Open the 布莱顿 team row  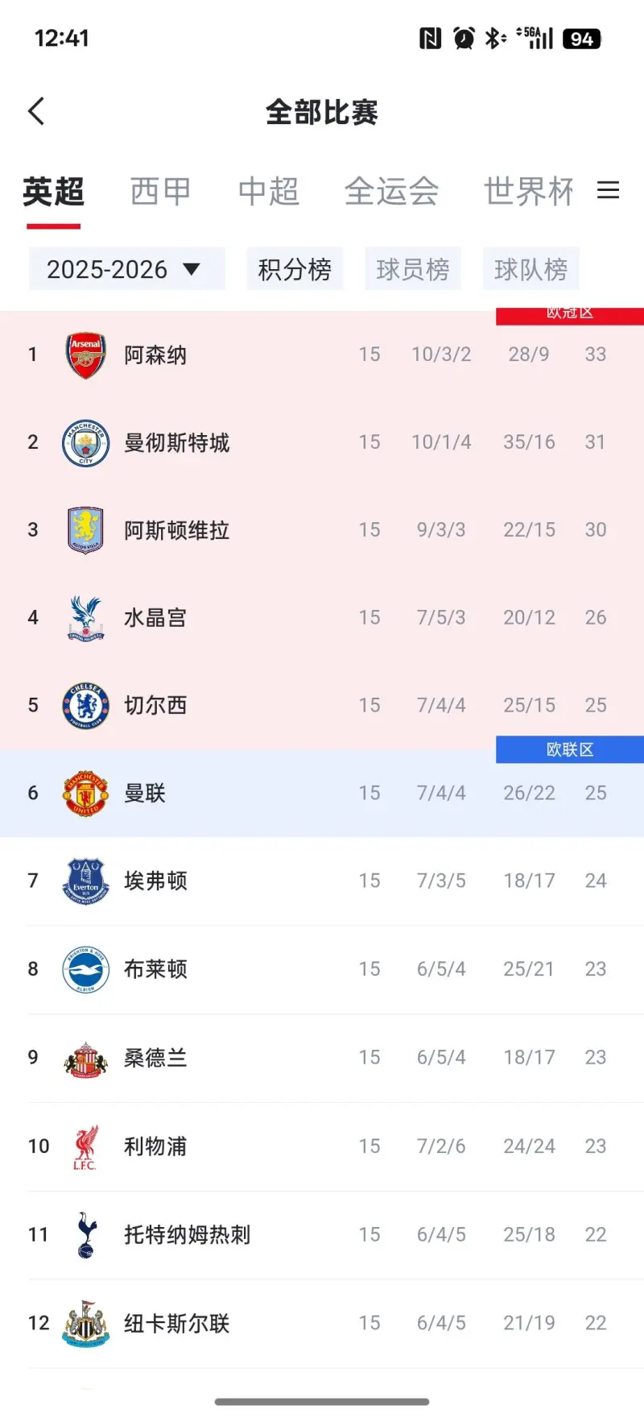coord(322,969)
